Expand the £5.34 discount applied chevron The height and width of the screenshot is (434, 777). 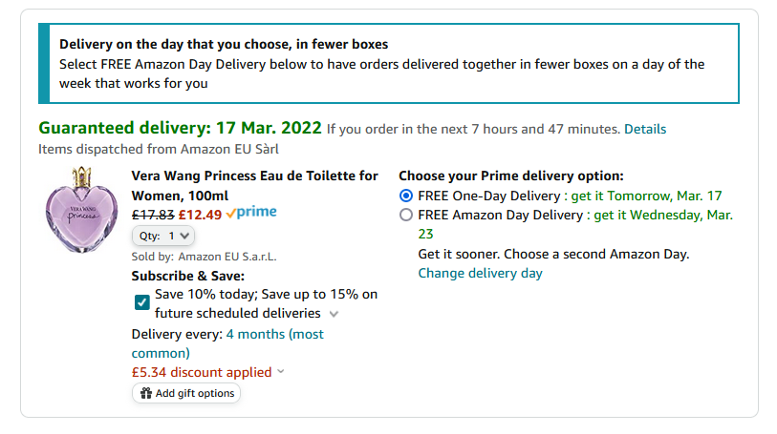point(281,371)
